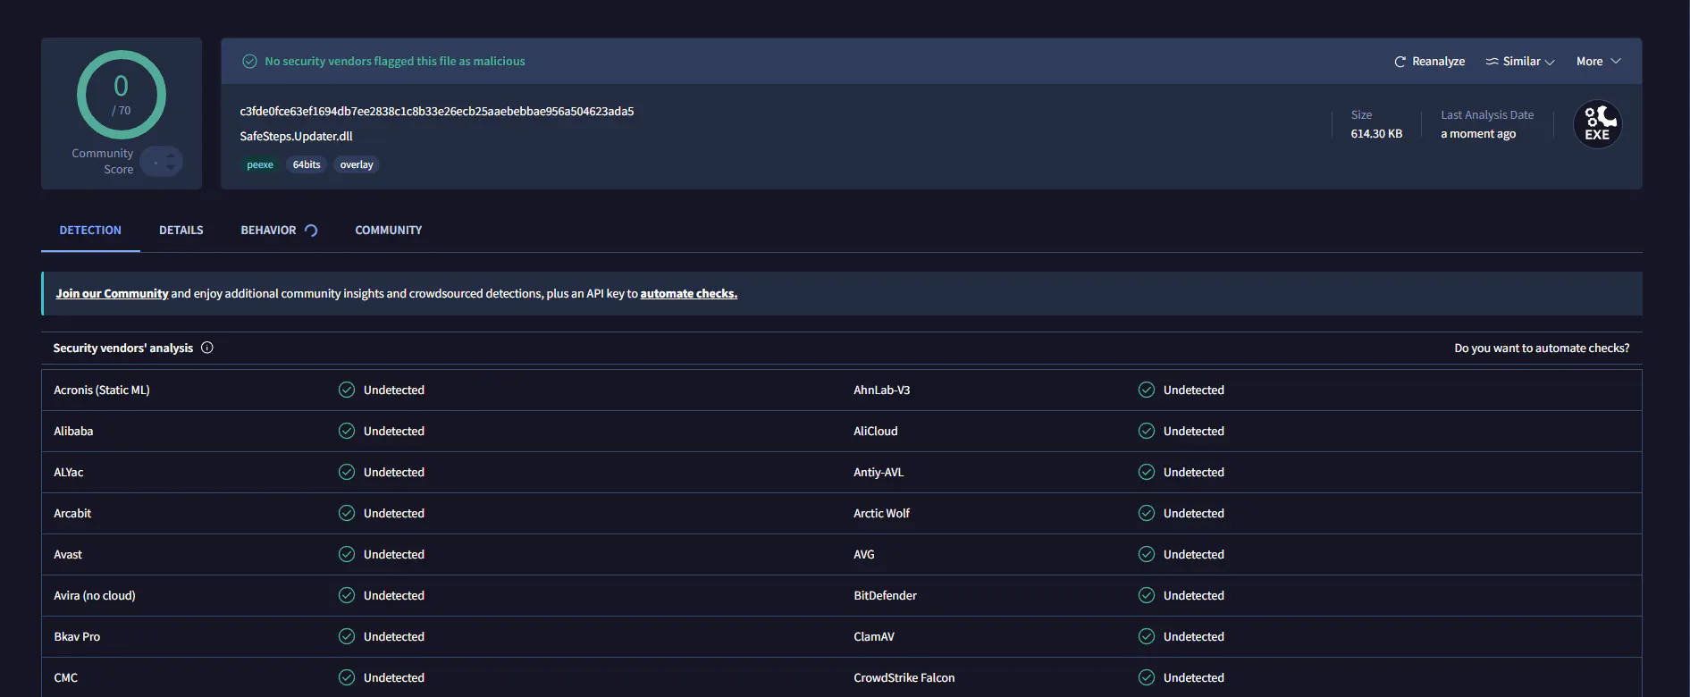Click the green check icon in the no-flags banner
1690x697 pixels.
[250, 62]
